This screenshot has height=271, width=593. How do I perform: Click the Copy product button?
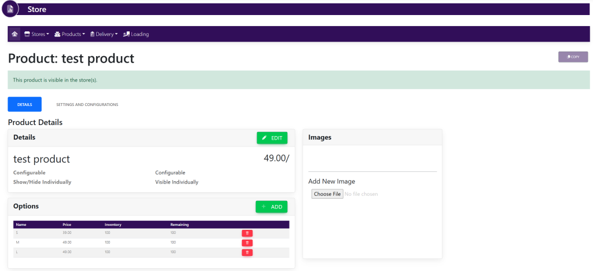coord(573,57)
